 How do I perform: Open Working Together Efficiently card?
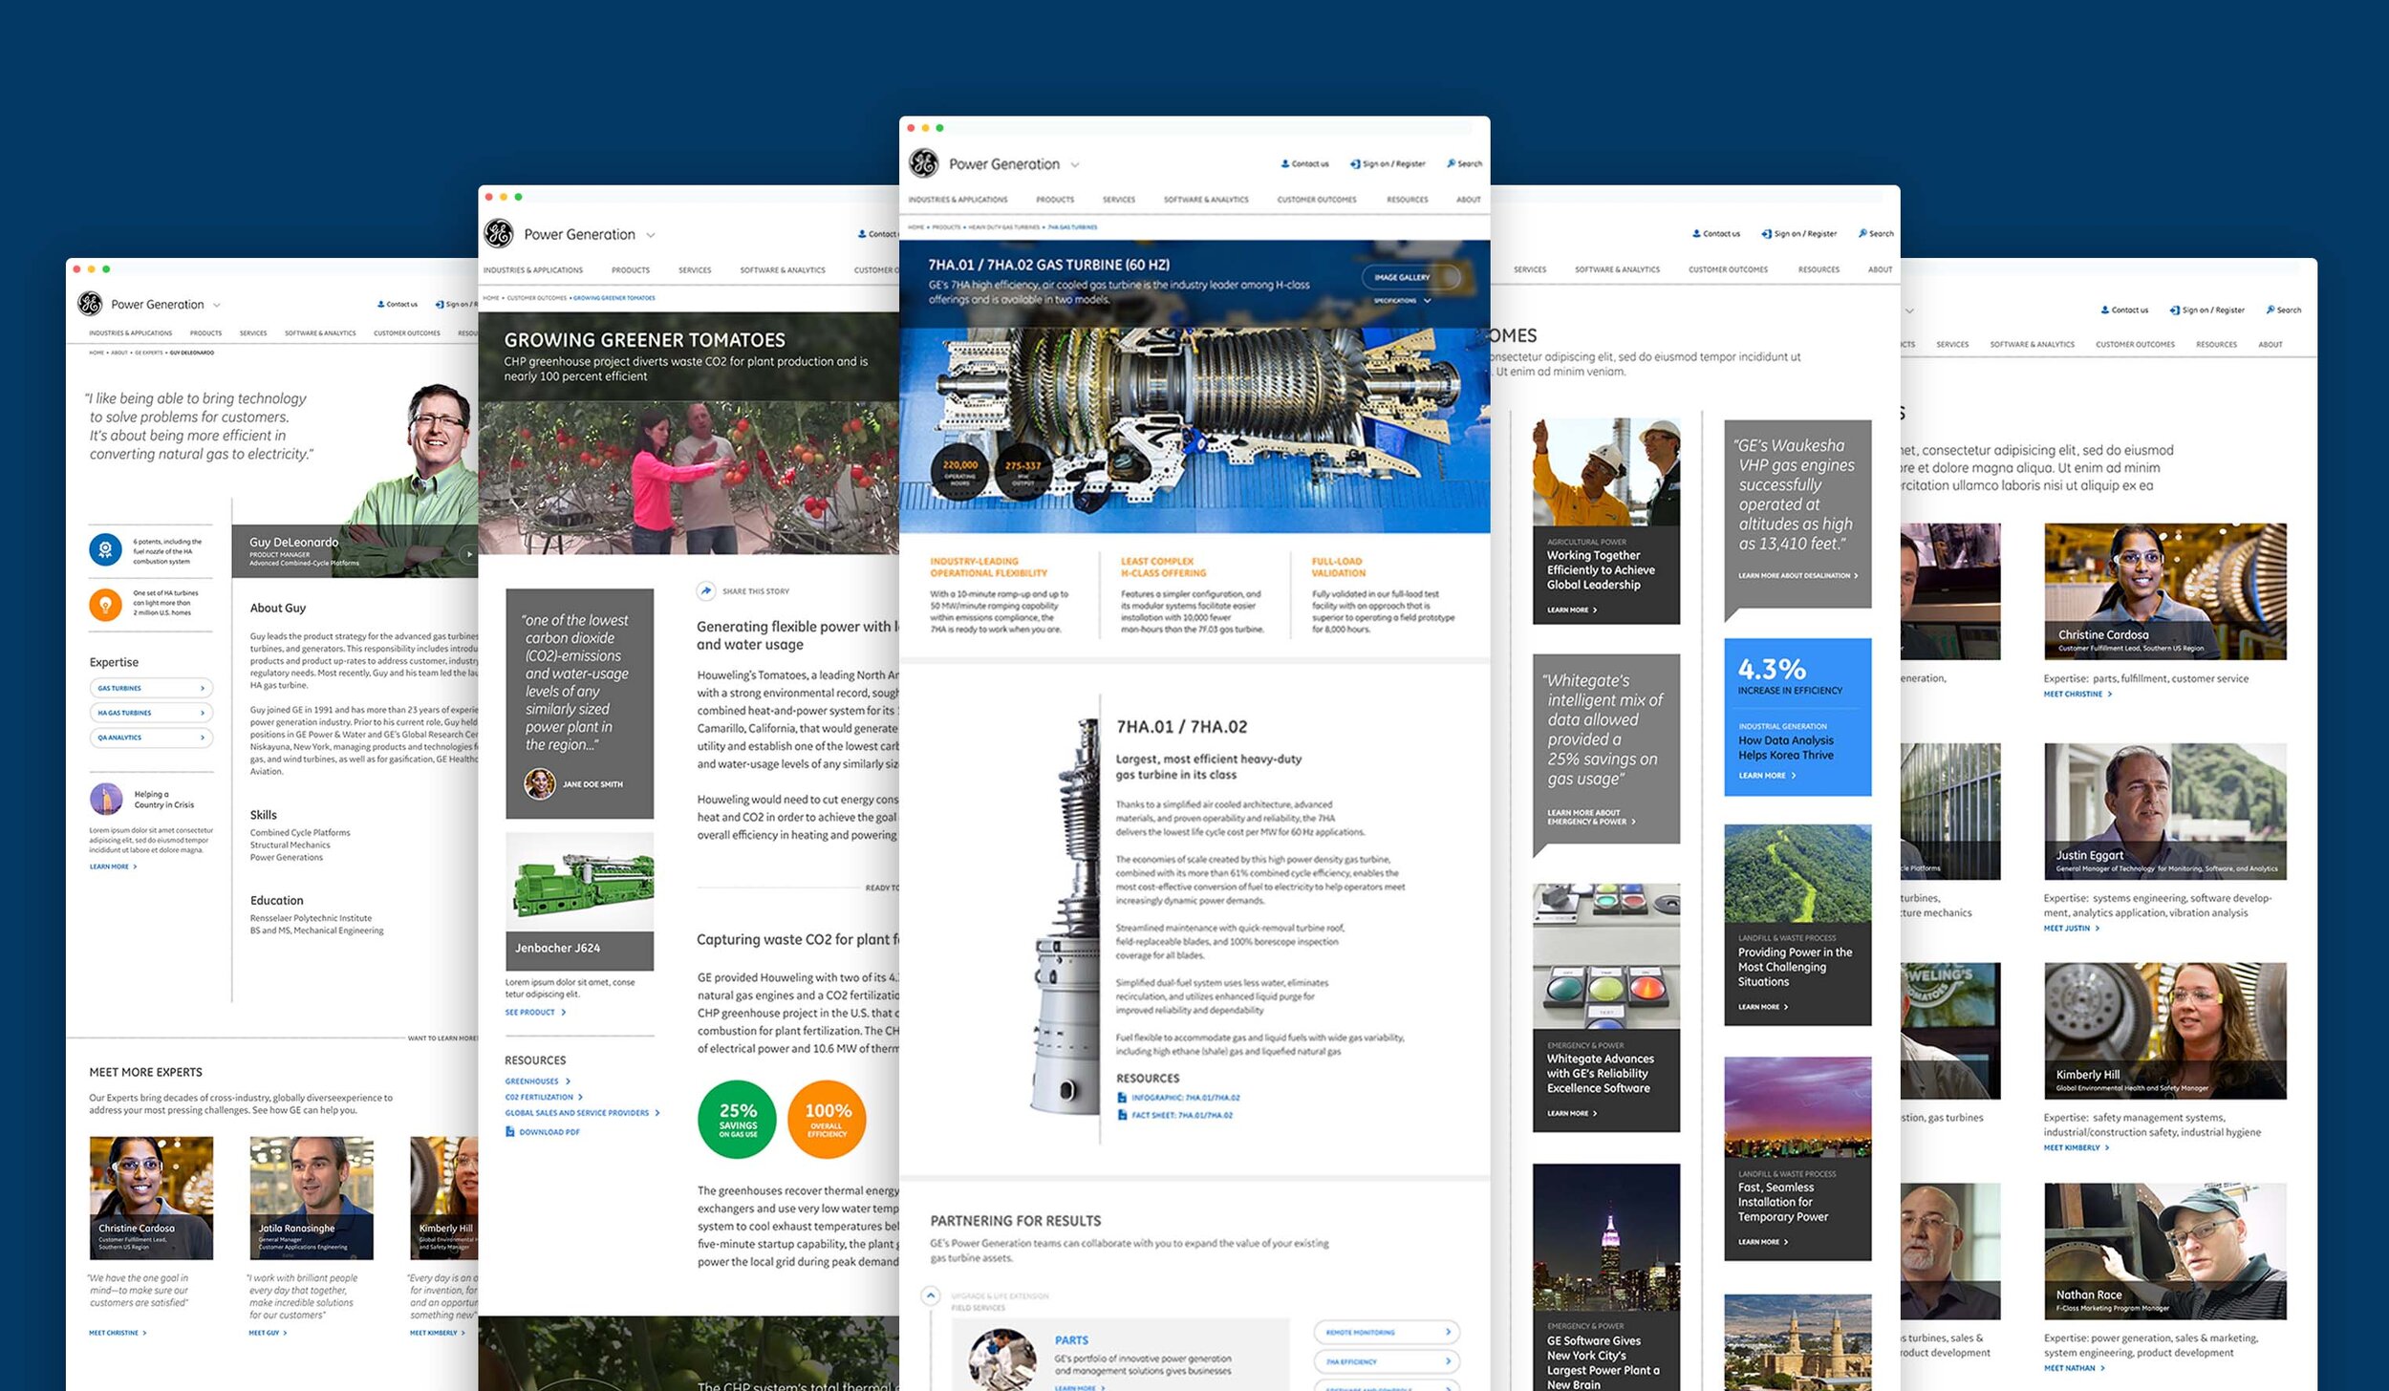(1606, 521)
